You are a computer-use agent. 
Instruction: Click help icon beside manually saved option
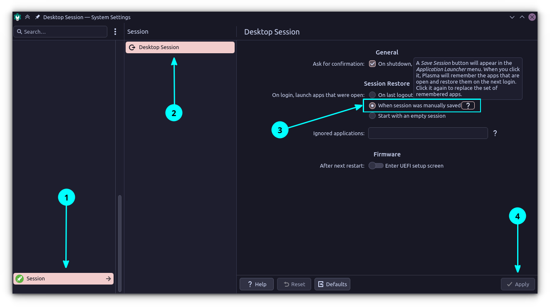pyautogui.click(x=468, y=106)
